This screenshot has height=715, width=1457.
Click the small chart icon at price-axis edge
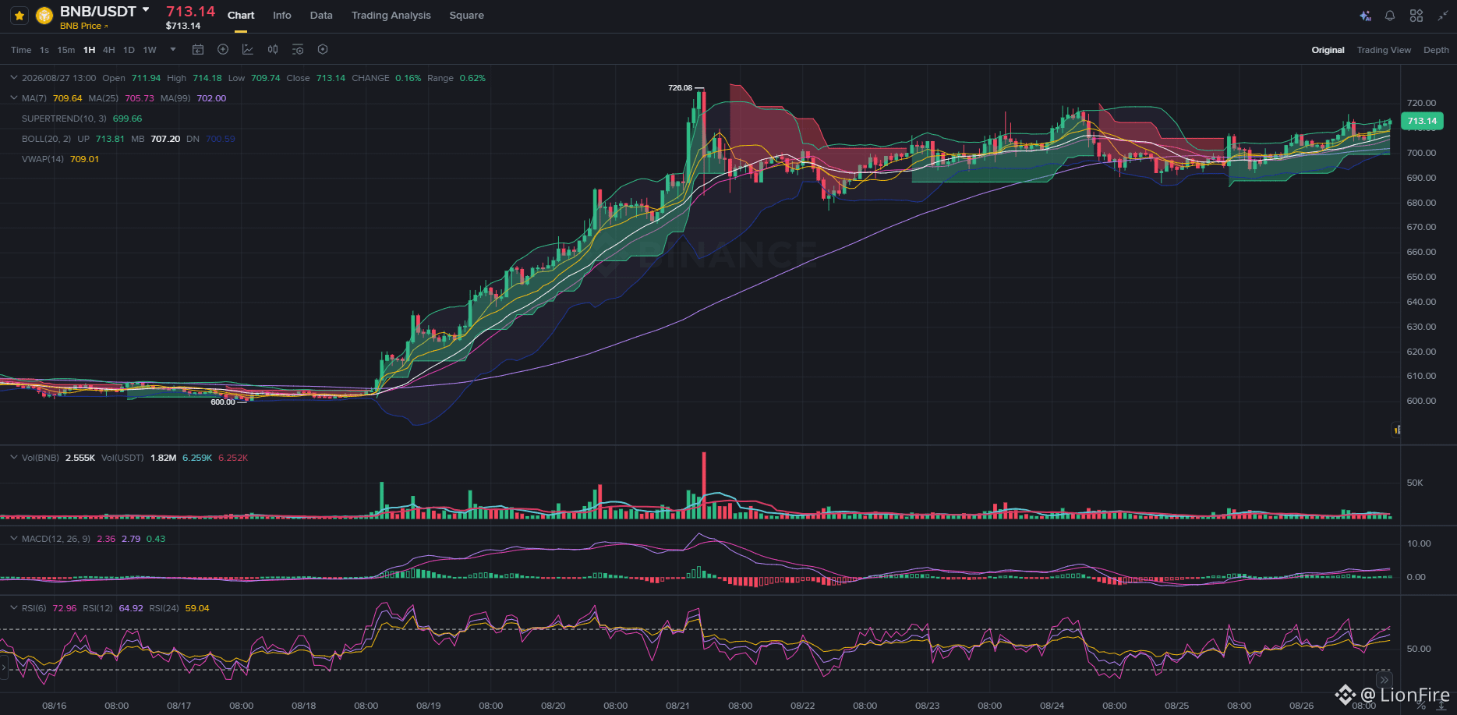(1397, 430)
